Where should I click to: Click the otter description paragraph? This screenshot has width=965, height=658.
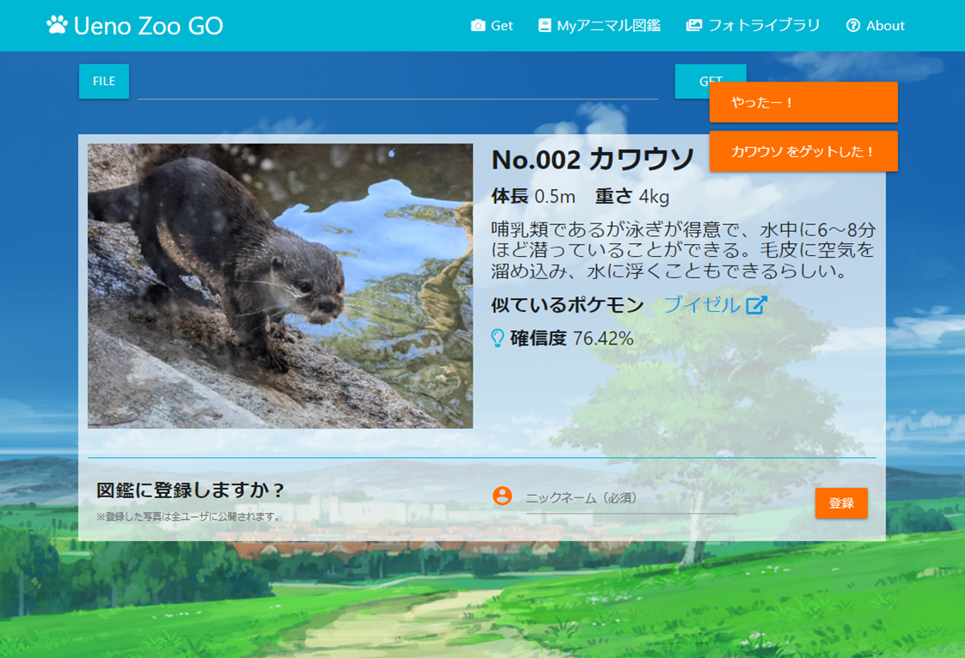pos(683,250)
